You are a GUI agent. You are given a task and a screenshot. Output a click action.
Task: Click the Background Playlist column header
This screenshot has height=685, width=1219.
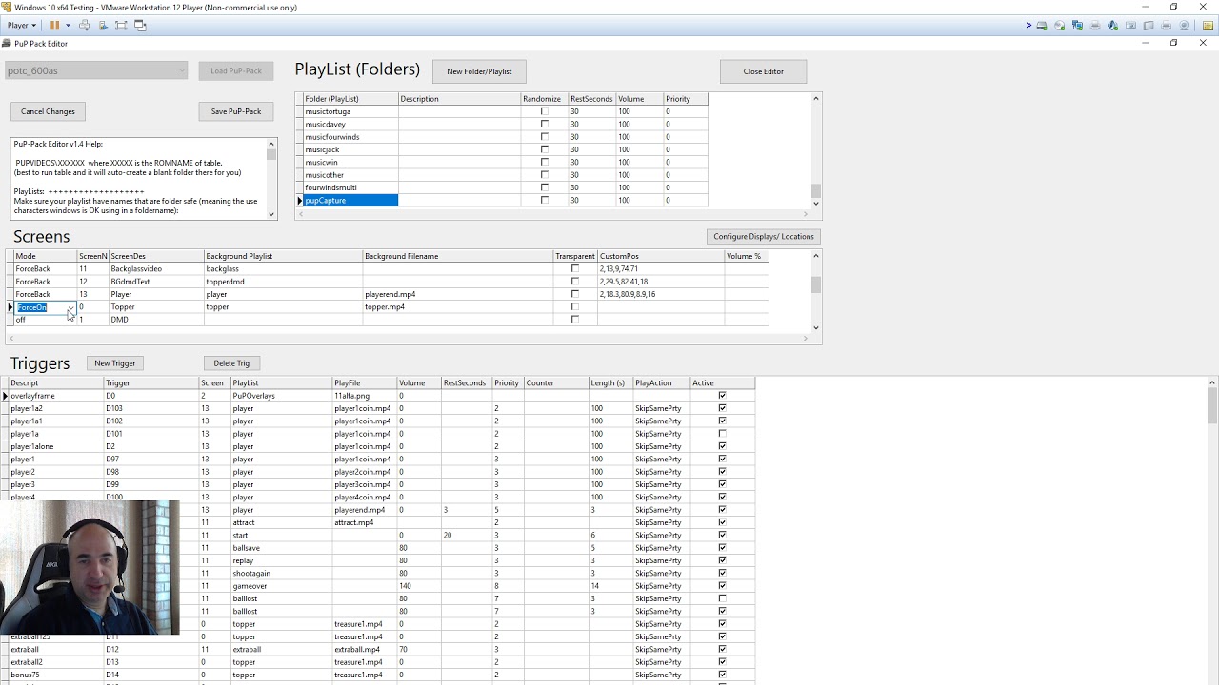(283, 256)
